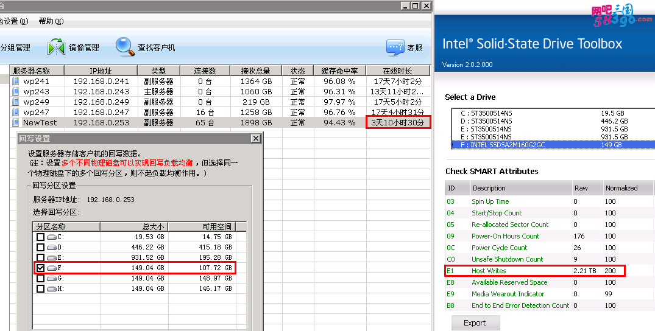Click 1898 GB received total cell
The width and height of the screenshot is (655, 331).
[x=256, y=122]
